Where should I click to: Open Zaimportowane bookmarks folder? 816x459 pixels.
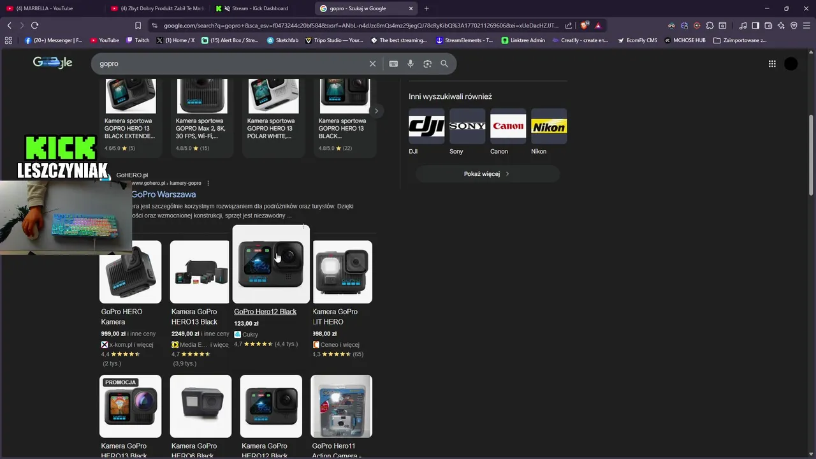pos(739,40)
